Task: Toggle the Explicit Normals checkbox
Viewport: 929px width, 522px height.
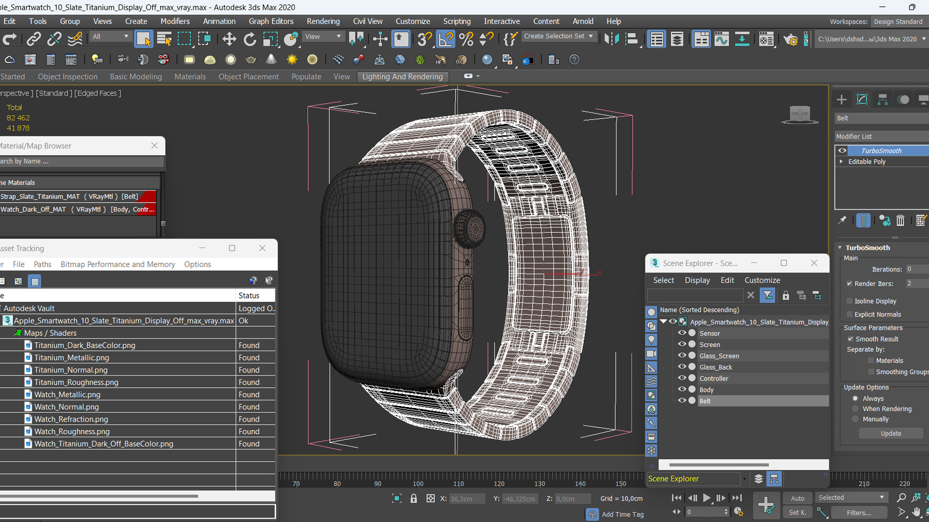Action: [x=849, y=315]
